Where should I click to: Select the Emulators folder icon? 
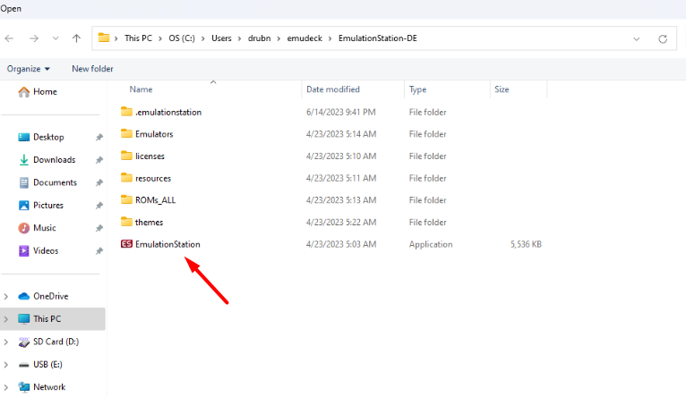coord(126,133)
